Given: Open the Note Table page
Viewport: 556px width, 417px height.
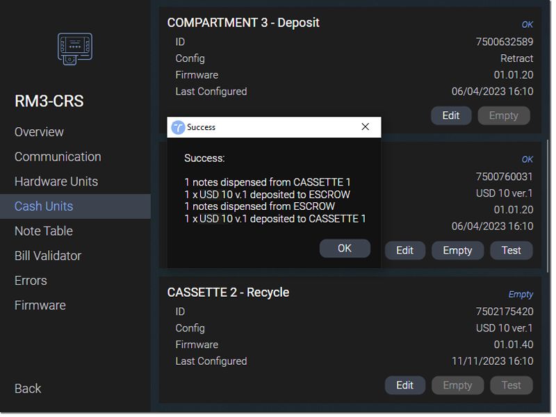Looking at the screenshot, I should point(44,233).
